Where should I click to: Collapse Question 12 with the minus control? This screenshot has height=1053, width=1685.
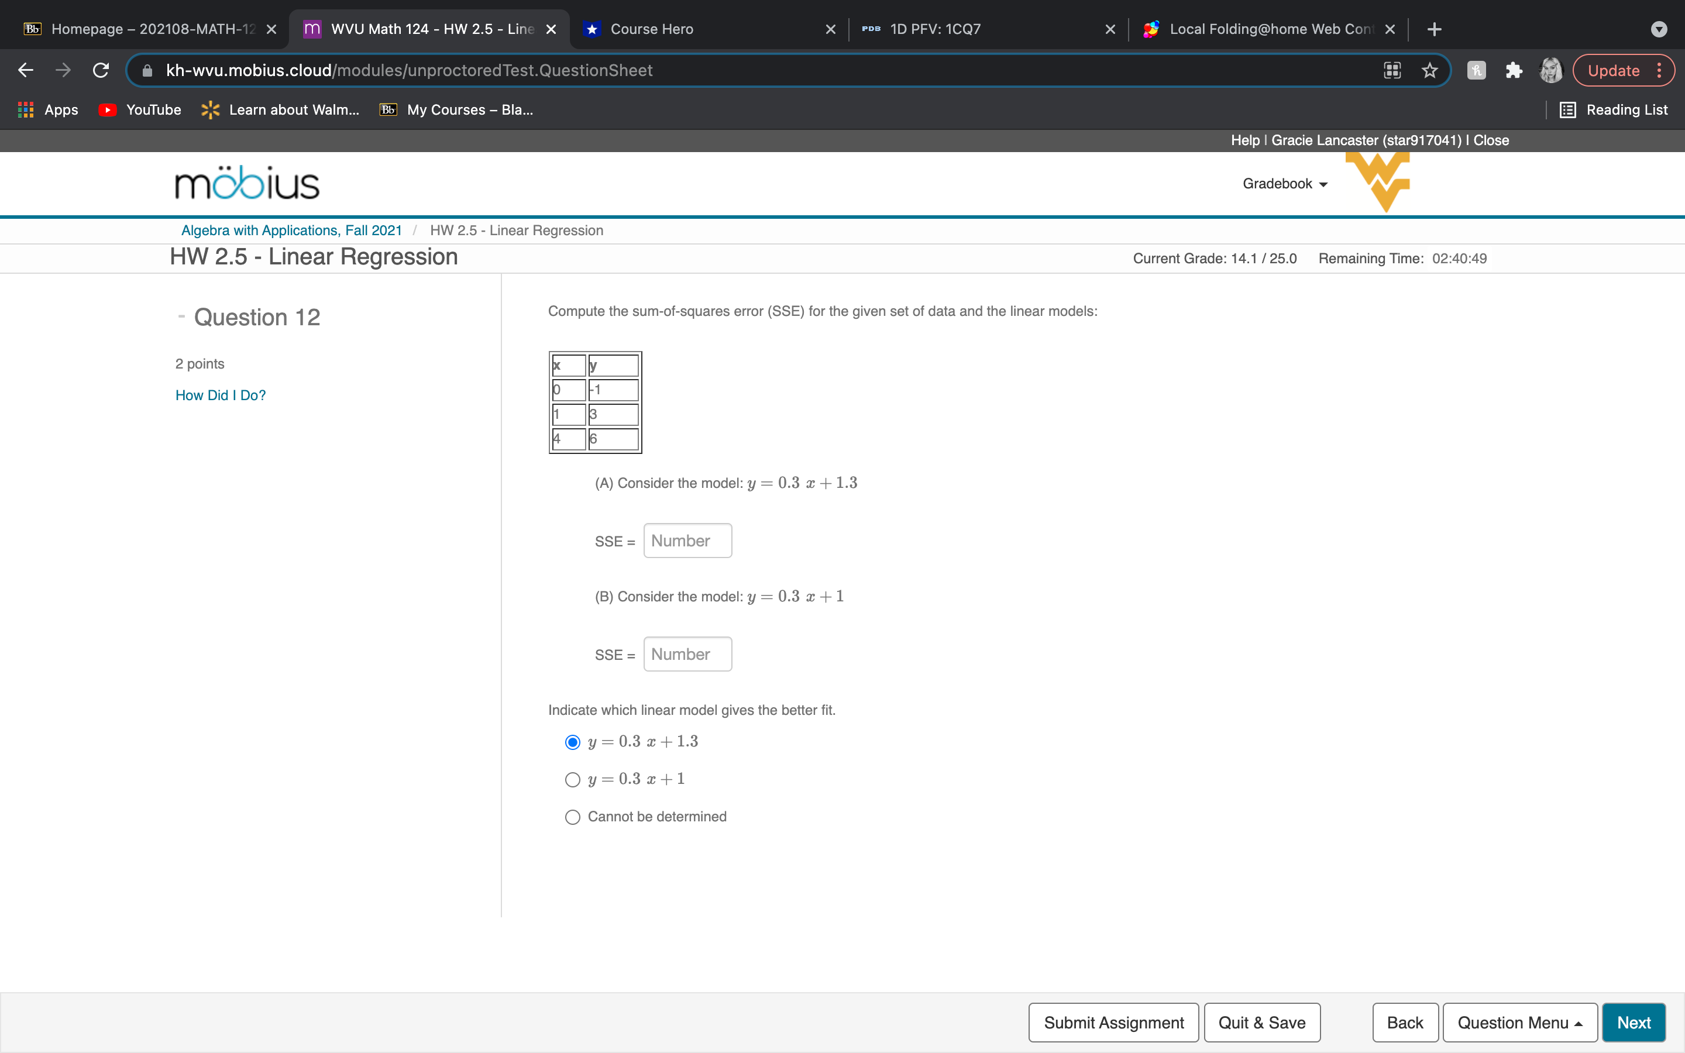click(181, 317)
